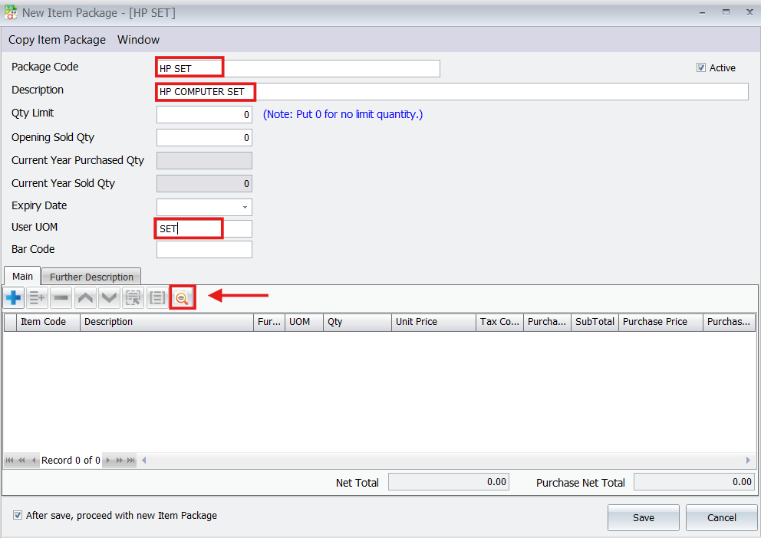
Task: Click the range set bracket icon
Action: 157,297
